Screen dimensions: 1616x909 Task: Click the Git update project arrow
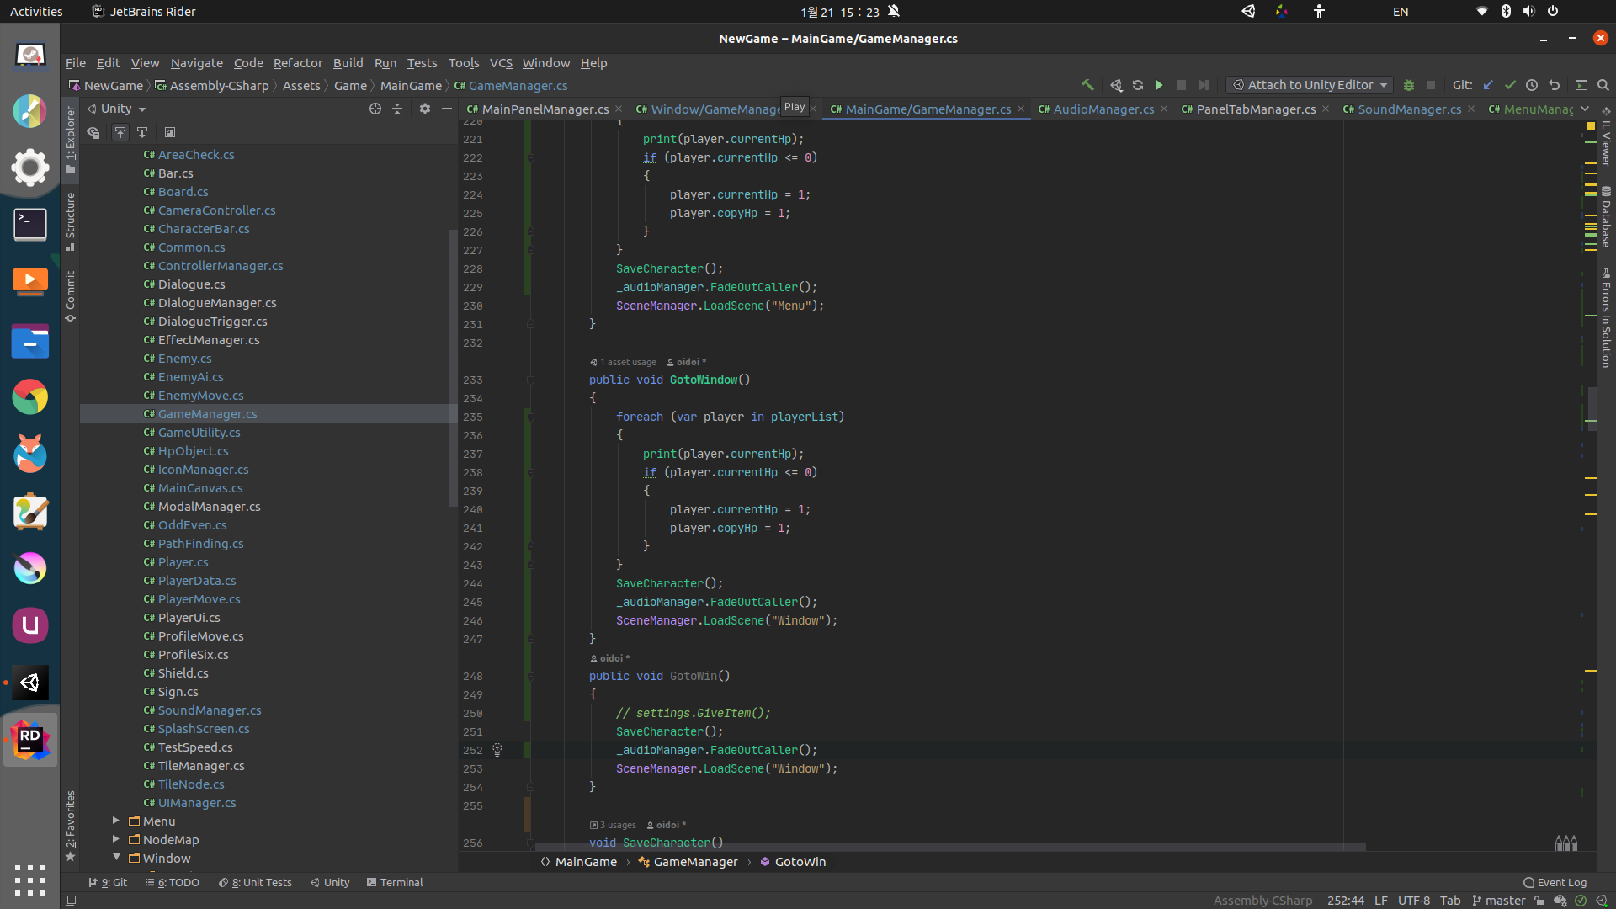coord(1488,85)
